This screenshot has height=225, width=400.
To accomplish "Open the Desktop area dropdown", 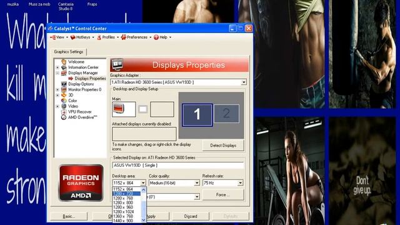I will pyautogui.click(x=143, y=183).
